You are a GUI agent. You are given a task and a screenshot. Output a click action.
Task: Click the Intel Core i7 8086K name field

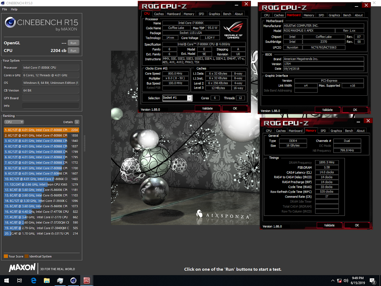point(191,23)
